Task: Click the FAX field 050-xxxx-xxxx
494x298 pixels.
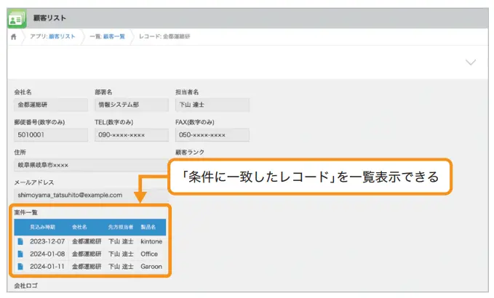Action: point(211,135)
